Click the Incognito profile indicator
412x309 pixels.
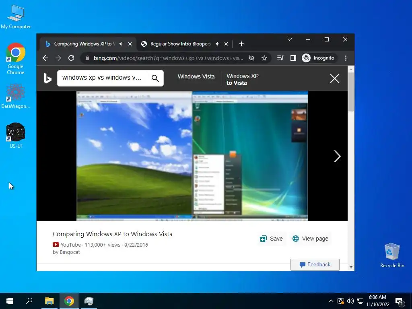[x=318, y=58]
